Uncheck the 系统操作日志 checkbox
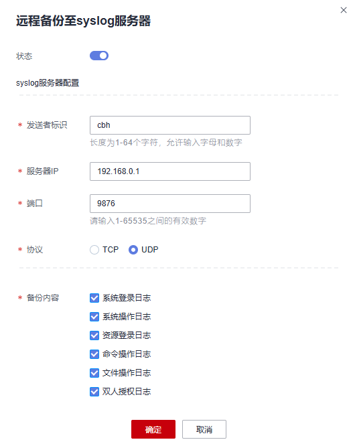This screenshot has height=448, width=353. [94, 317]
